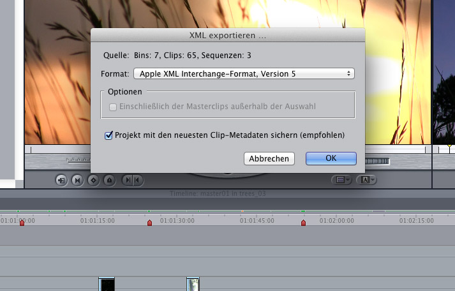Add a motion keyframe with diamond button
The height and width of the screenshot is (291, 455).
93,181
